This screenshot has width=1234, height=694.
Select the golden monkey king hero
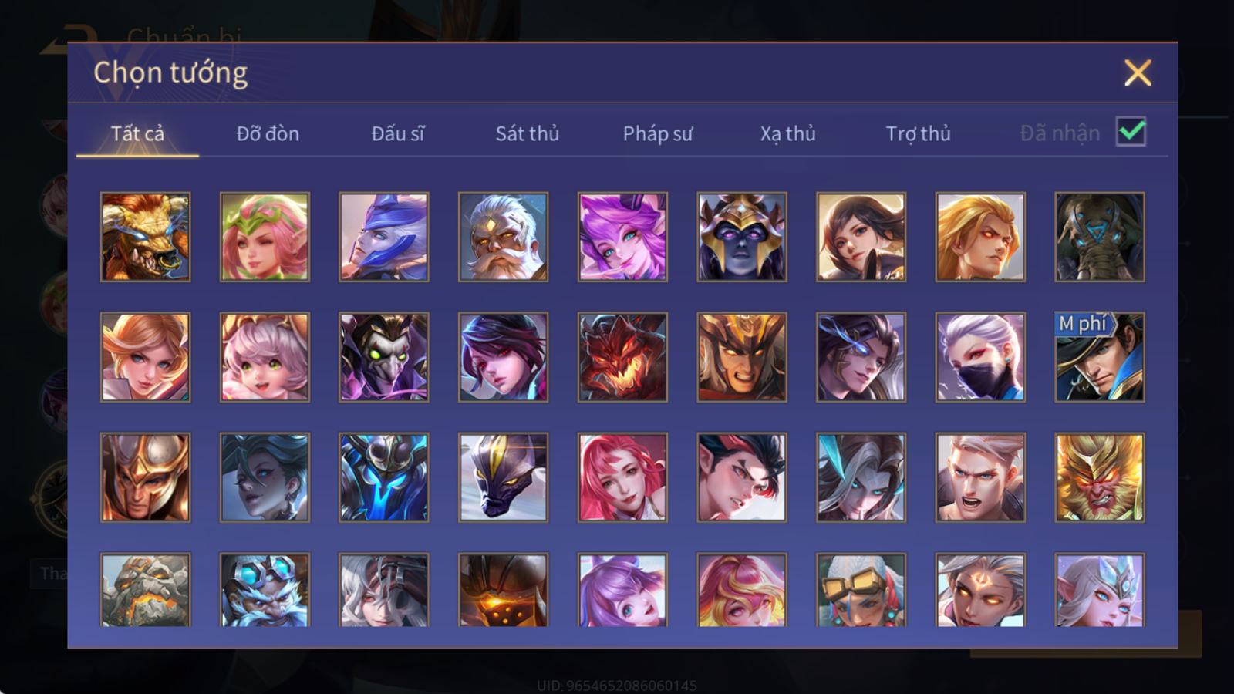[1100, 477]
